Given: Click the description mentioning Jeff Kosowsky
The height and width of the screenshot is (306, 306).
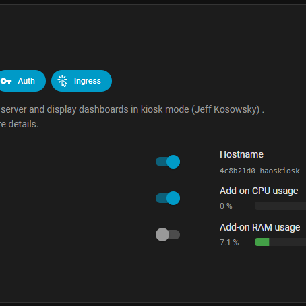Looking at the screenshot, I should tap(132, 109).
